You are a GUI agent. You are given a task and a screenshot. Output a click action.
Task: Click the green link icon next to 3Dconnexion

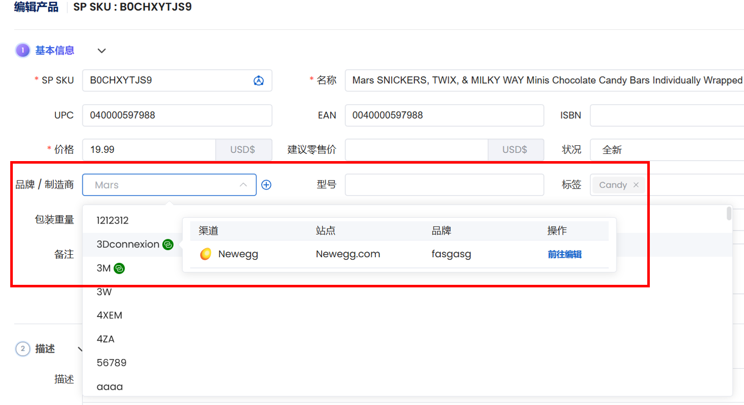(x=167, y=244)
